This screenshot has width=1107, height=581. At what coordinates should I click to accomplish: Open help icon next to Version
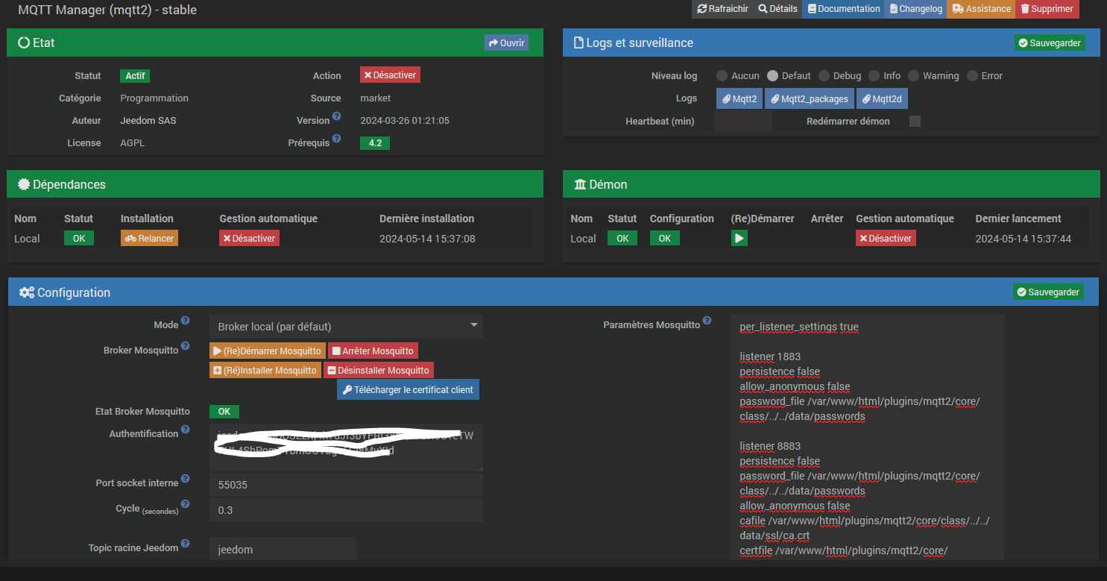(x=336, y=116)
